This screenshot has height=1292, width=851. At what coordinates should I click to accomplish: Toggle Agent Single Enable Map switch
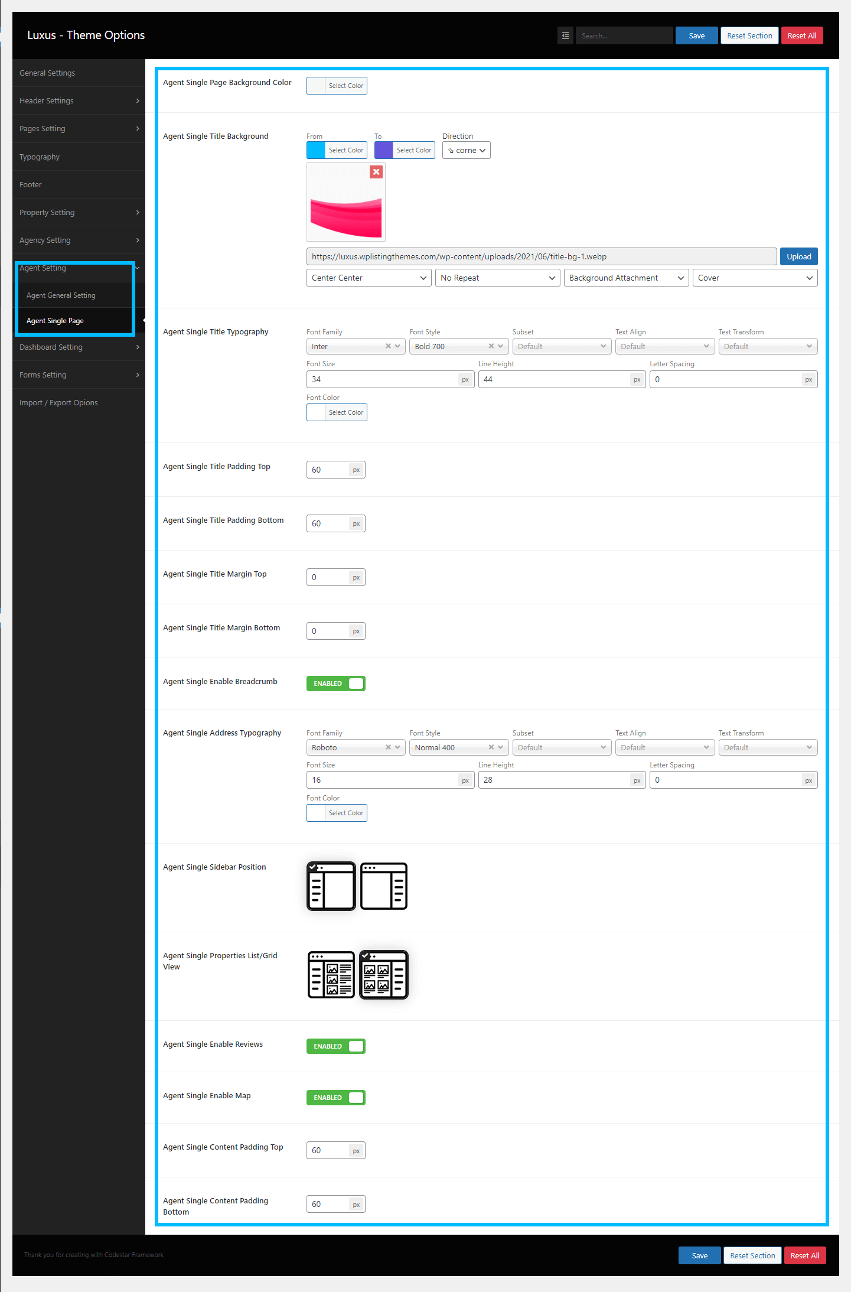(335, 1098)
